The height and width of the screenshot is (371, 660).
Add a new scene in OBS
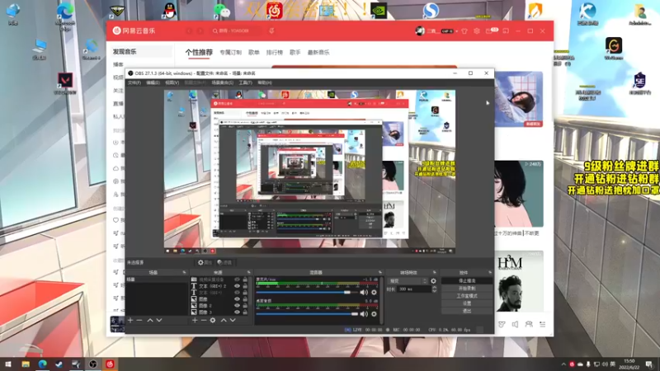(130, 321)
